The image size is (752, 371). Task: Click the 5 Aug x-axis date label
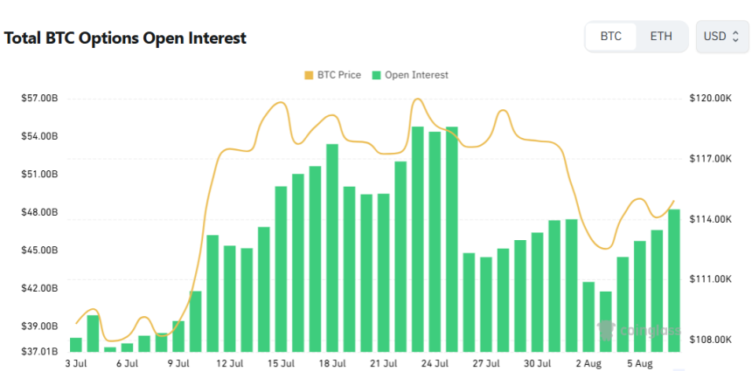[639, 363]
